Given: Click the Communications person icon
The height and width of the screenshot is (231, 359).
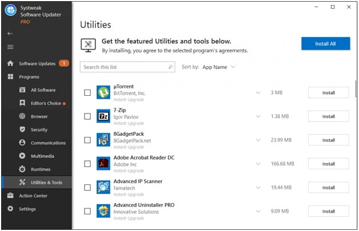Looking at the screenshot, I should pos(22,143).
